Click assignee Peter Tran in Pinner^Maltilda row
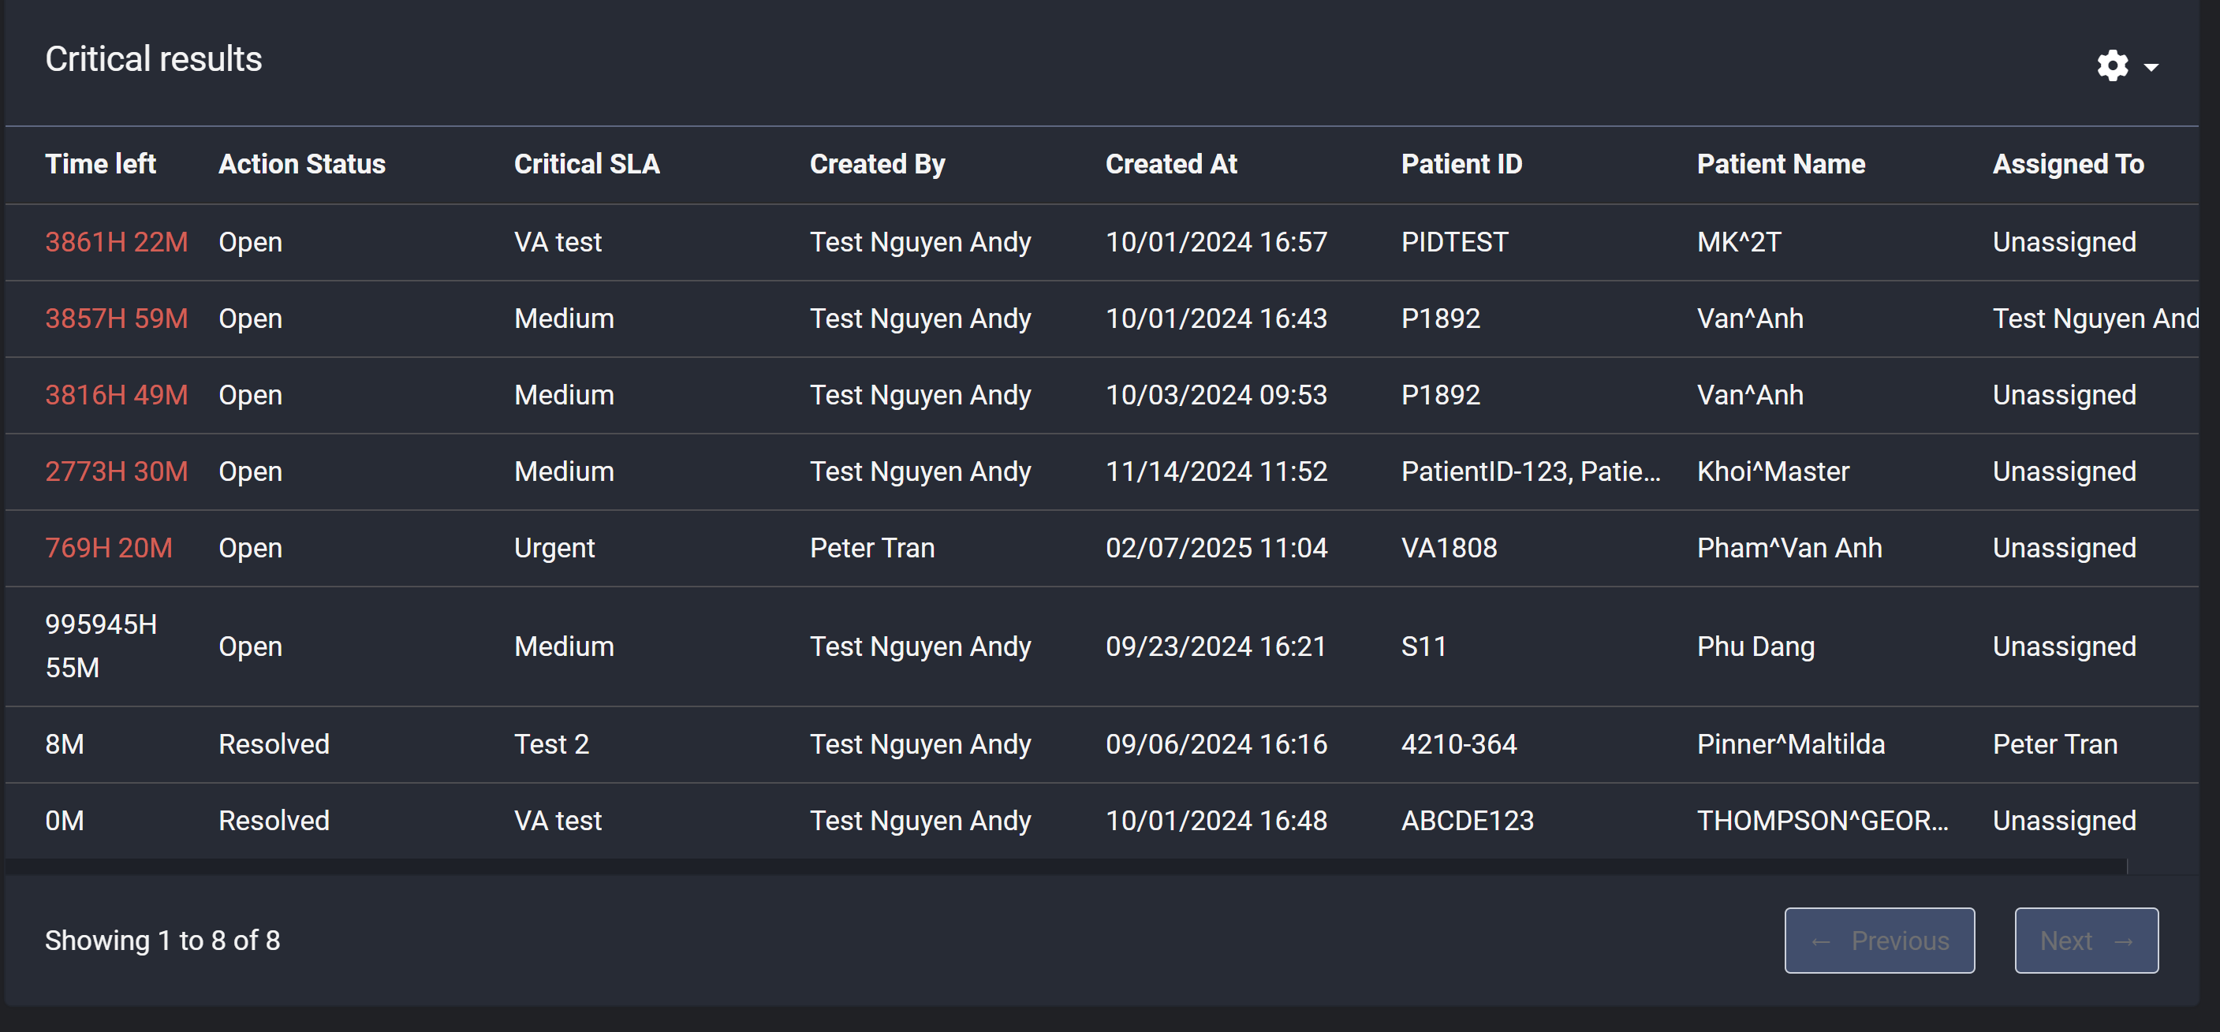2220x1032 pixels. (2054, 744)
